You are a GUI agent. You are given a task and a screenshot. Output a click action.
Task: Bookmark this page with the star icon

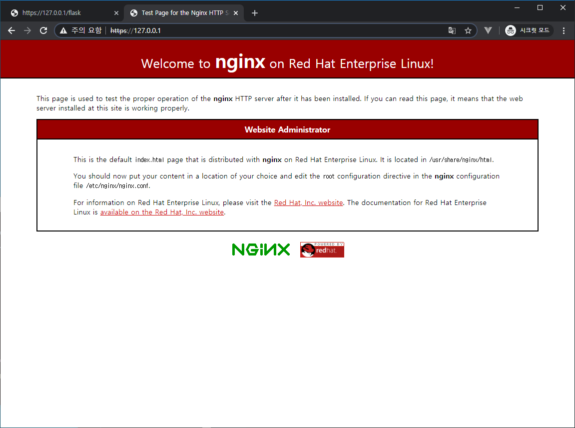(468, 30)
